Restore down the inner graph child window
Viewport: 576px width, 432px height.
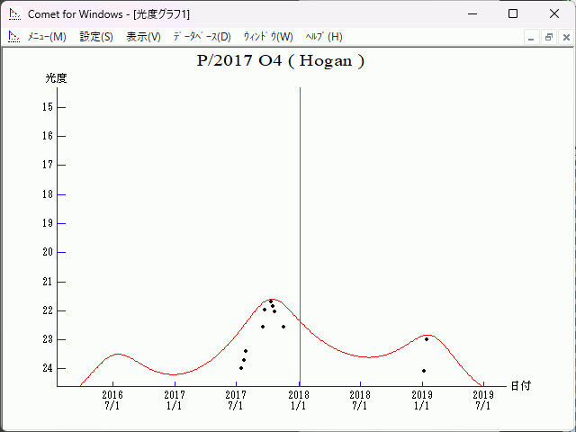point(548,37)
